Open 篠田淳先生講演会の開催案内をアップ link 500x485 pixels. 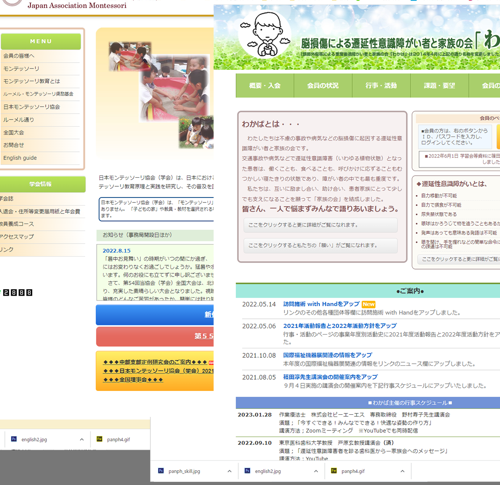[330, 377]
